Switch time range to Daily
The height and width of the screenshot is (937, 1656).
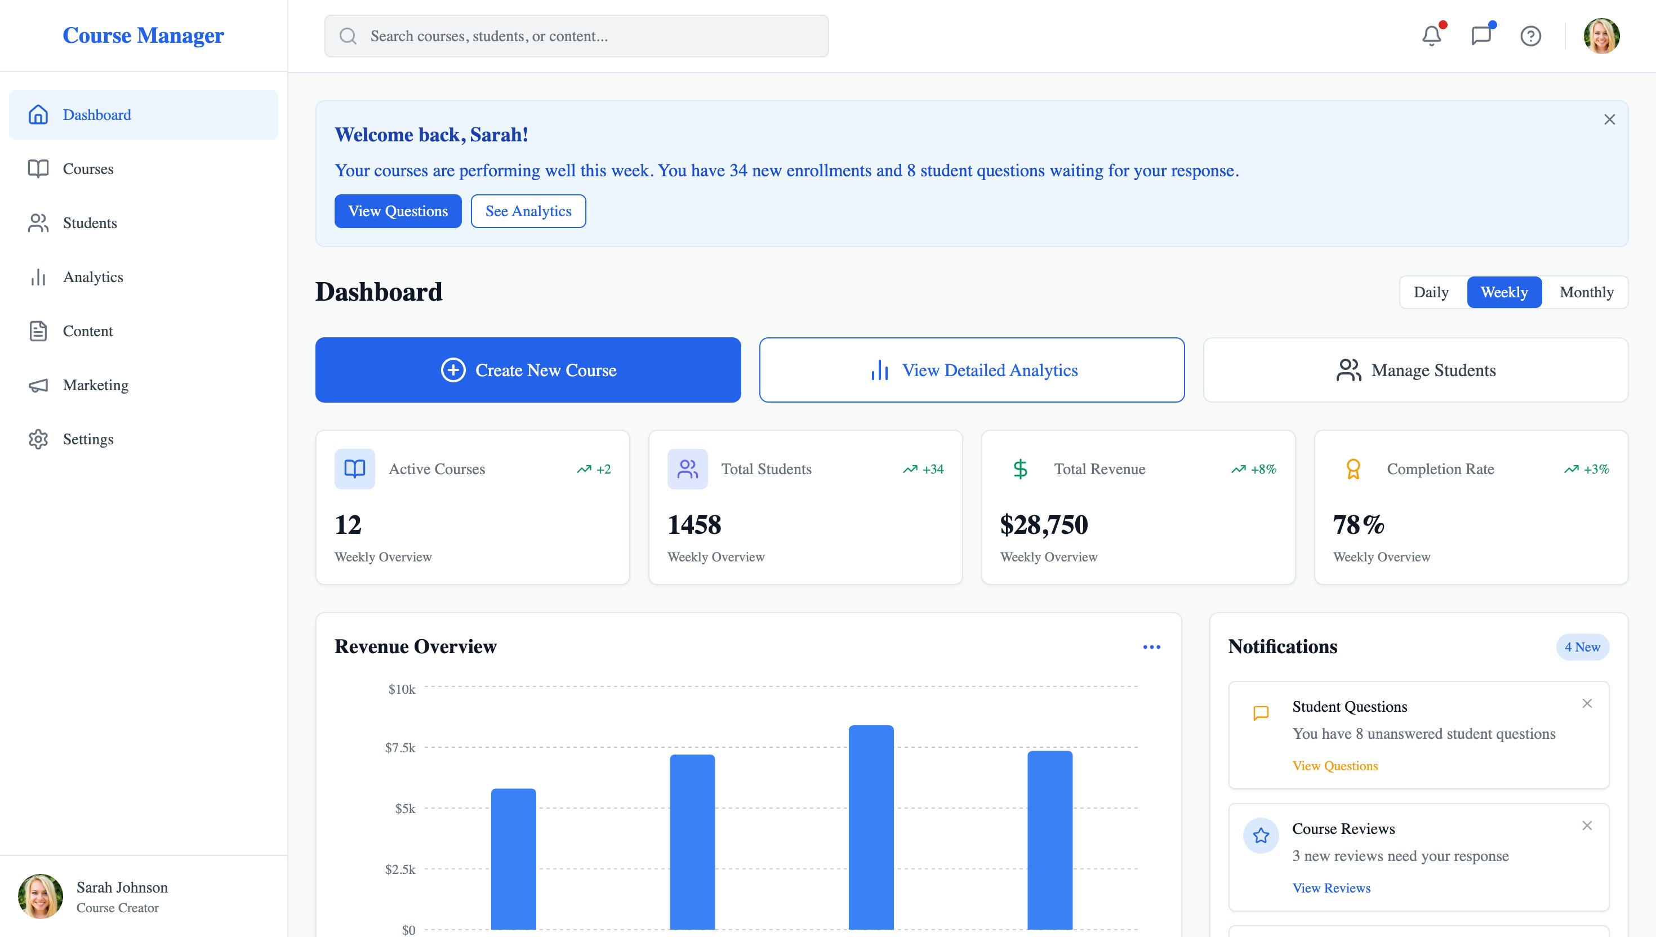point(1431,292)
